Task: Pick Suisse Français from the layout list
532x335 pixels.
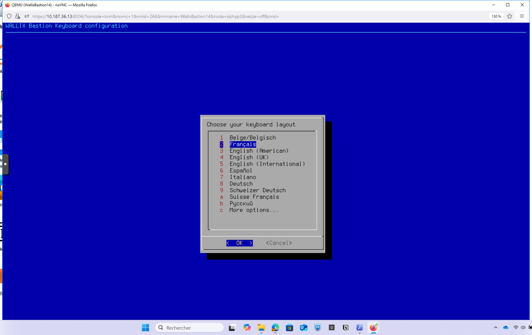Action: pos(254,197)
